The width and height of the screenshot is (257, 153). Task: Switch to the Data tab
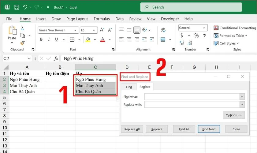[120, 19]
